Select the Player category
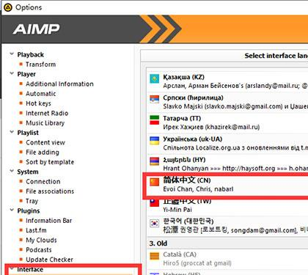The height and width of the screenshot is (275, 308). (26, 74)
